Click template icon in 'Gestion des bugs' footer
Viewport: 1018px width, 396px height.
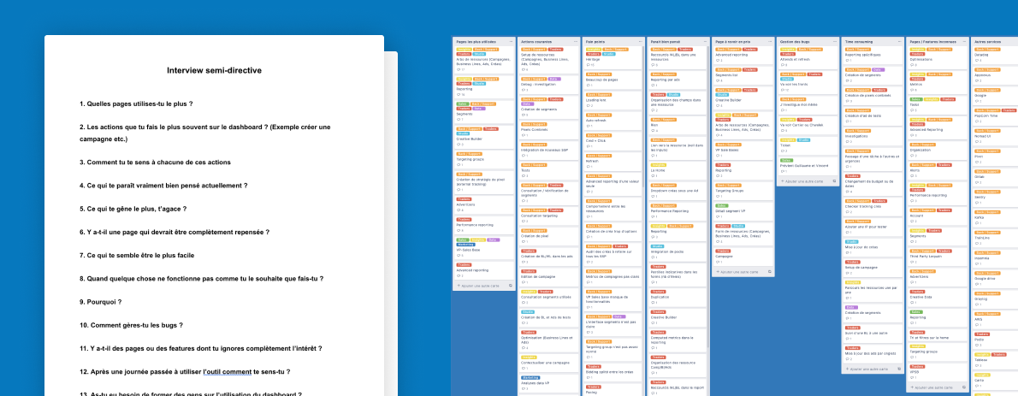(834, 181)
